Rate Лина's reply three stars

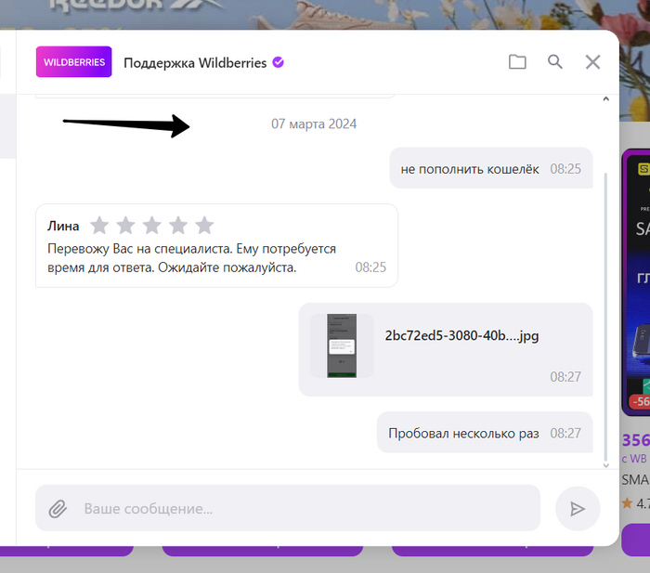[x=152, y=226]
